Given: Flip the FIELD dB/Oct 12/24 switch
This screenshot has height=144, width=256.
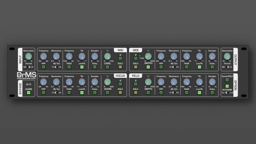Looking at the screenshot, I should (174, 92).
